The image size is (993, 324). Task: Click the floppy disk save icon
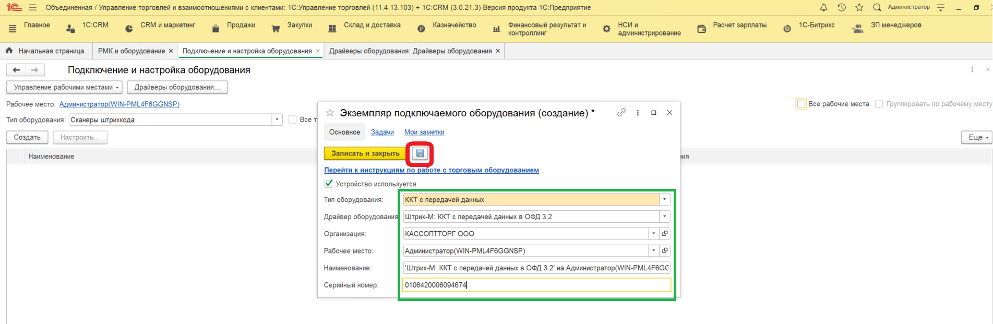click(x=420, y=153)
